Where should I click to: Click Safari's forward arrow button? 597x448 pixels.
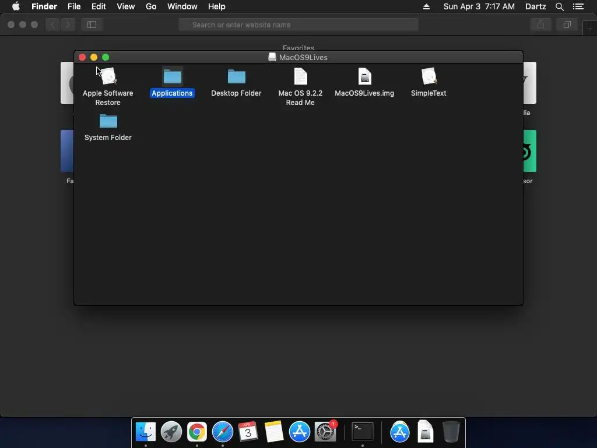click(x=68, y=24)
